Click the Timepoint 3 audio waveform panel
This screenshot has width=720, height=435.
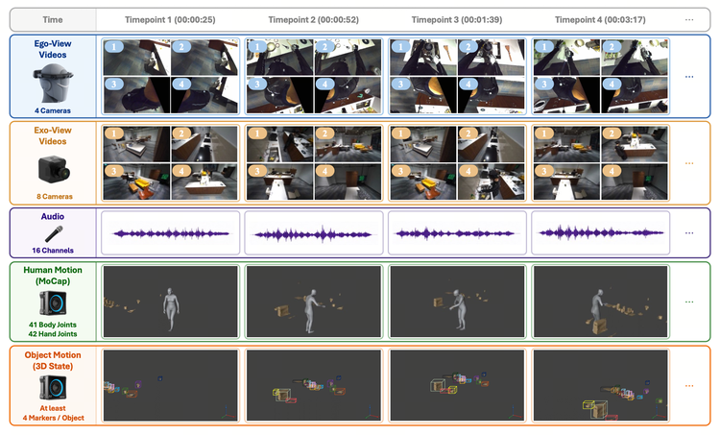[457, 233]
